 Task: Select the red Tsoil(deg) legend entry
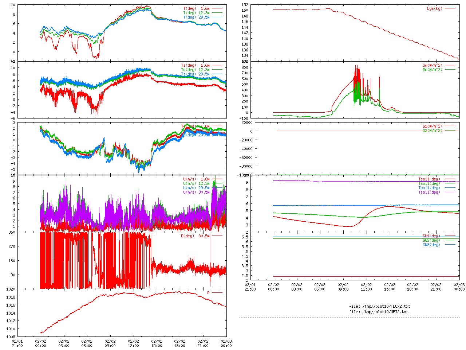coord(429,179)
